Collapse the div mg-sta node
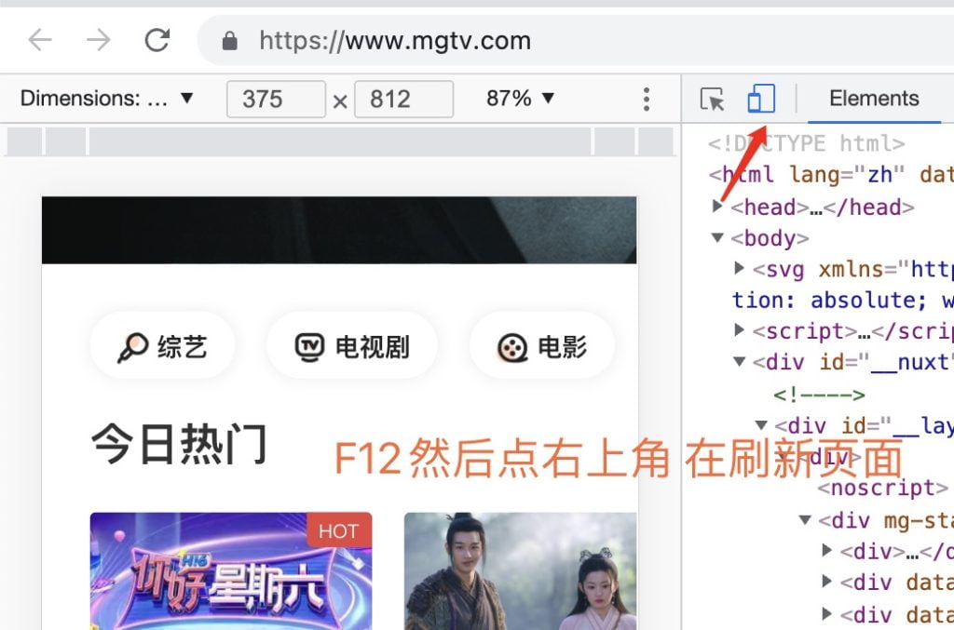Image resolution: width=954 pixels, height=630 pixels. click(x=805, y=519)
